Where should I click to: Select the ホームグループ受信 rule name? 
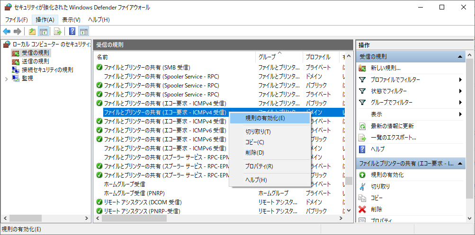[x=125, y=184]
